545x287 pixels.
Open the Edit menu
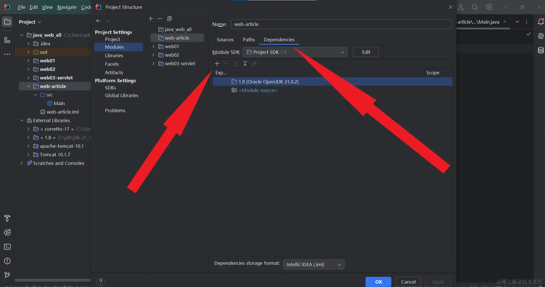click(34, 7)
